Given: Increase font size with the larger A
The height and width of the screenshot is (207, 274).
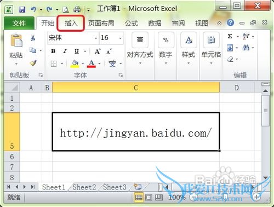Looking at the screenshot, I should [x=98, y=51].
